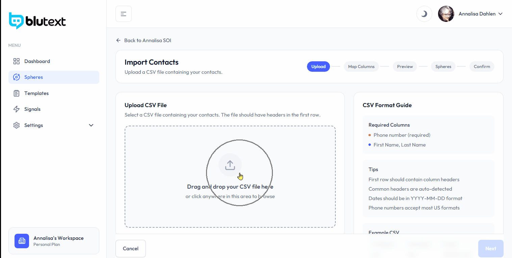Click the Settings gear icon
The height and width of the screenshot is (258, 512).
pyautogui.click(x=16, y=125)
